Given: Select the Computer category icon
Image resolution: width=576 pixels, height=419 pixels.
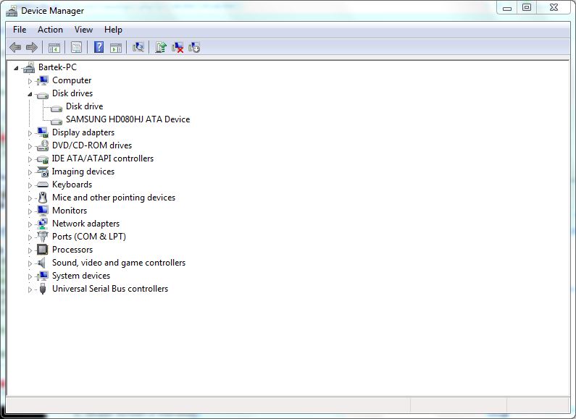Looking at the screenshot, I should click(x=43, y=80).
